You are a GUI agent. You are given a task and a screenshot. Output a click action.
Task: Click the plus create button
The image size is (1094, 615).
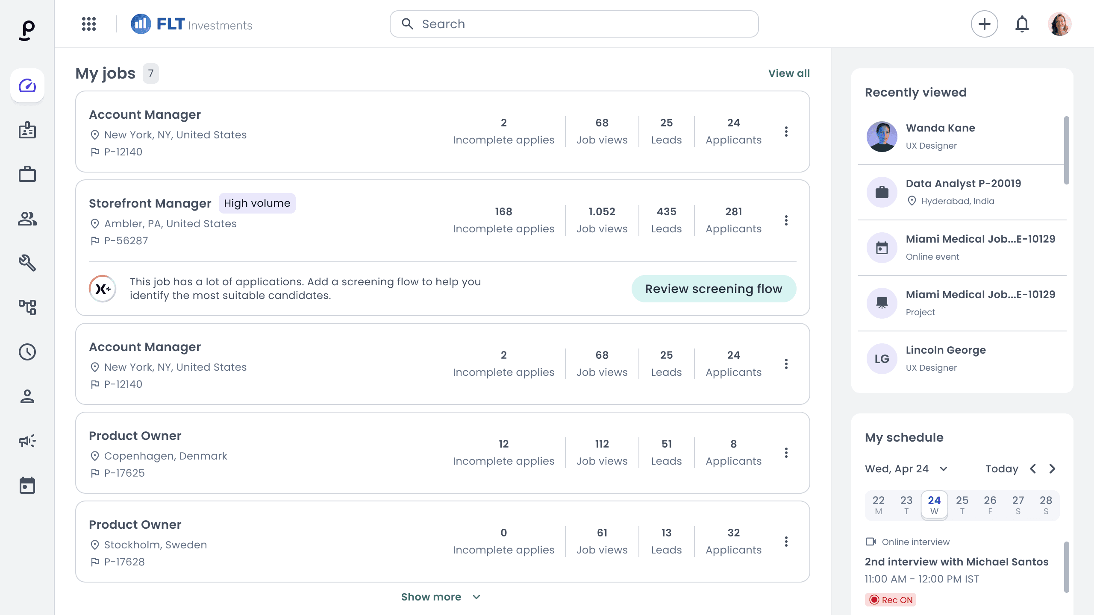[984, 24]
